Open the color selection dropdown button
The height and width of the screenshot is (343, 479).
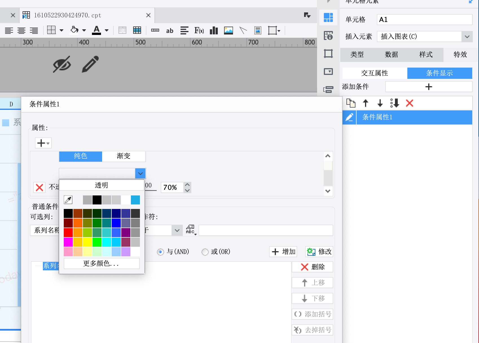pos(140,173)
